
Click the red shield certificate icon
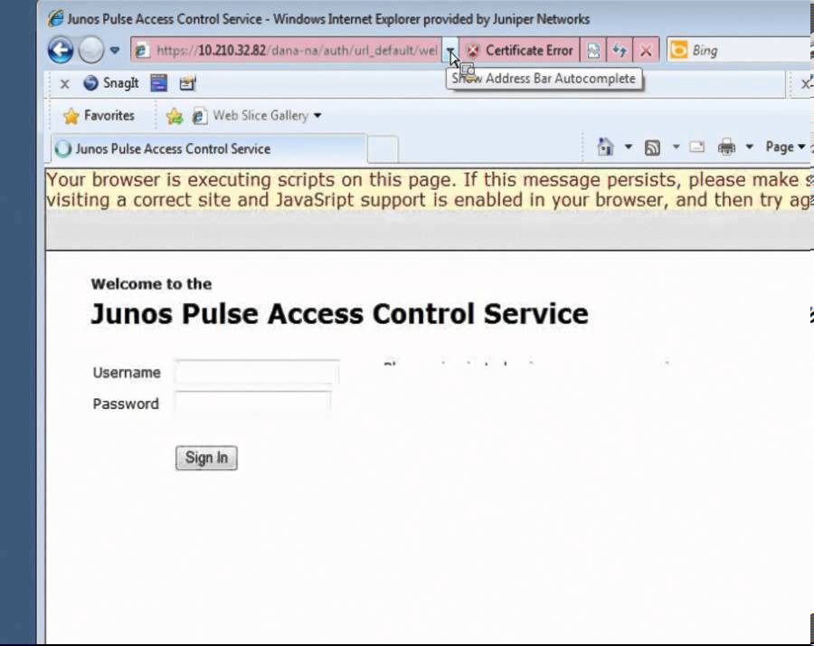(472, 51)
